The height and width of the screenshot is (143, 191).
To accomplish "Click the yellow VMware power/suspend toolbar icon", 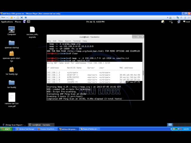I will tap(12, 18).
